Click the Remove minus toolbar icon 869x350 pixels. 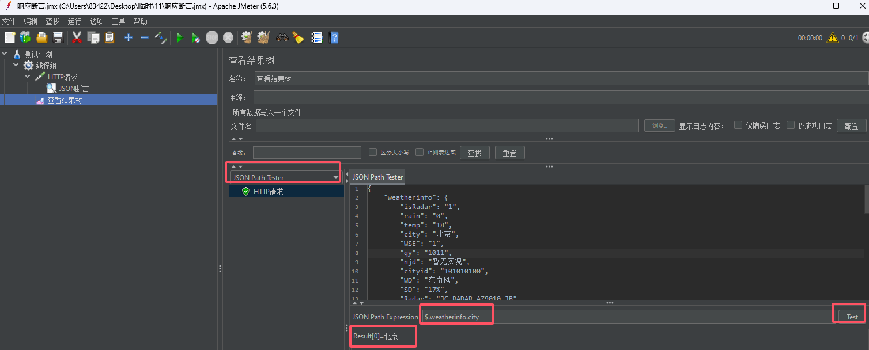145,37
